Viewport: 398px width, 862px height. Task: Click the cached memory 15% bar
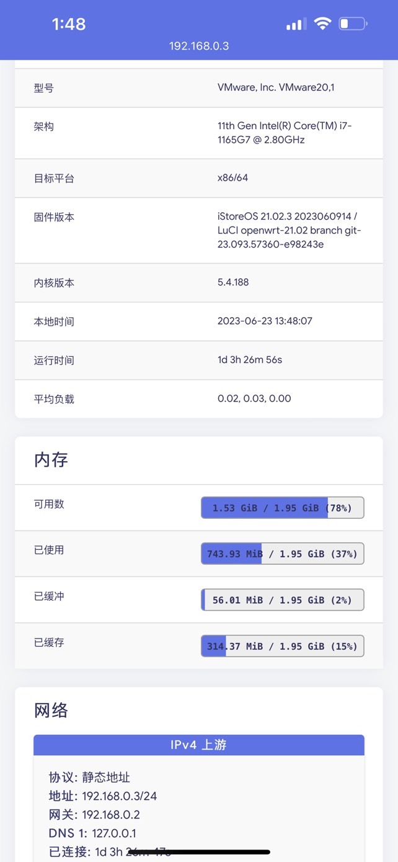283,646
